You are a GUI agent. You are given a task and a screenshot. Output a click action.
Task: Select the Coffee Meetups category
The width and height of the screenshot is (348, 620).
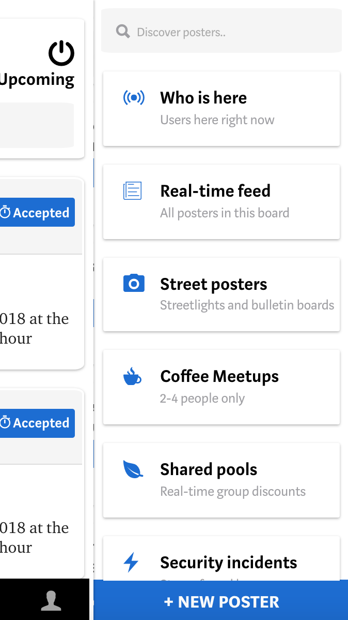(x=222, y=387)
